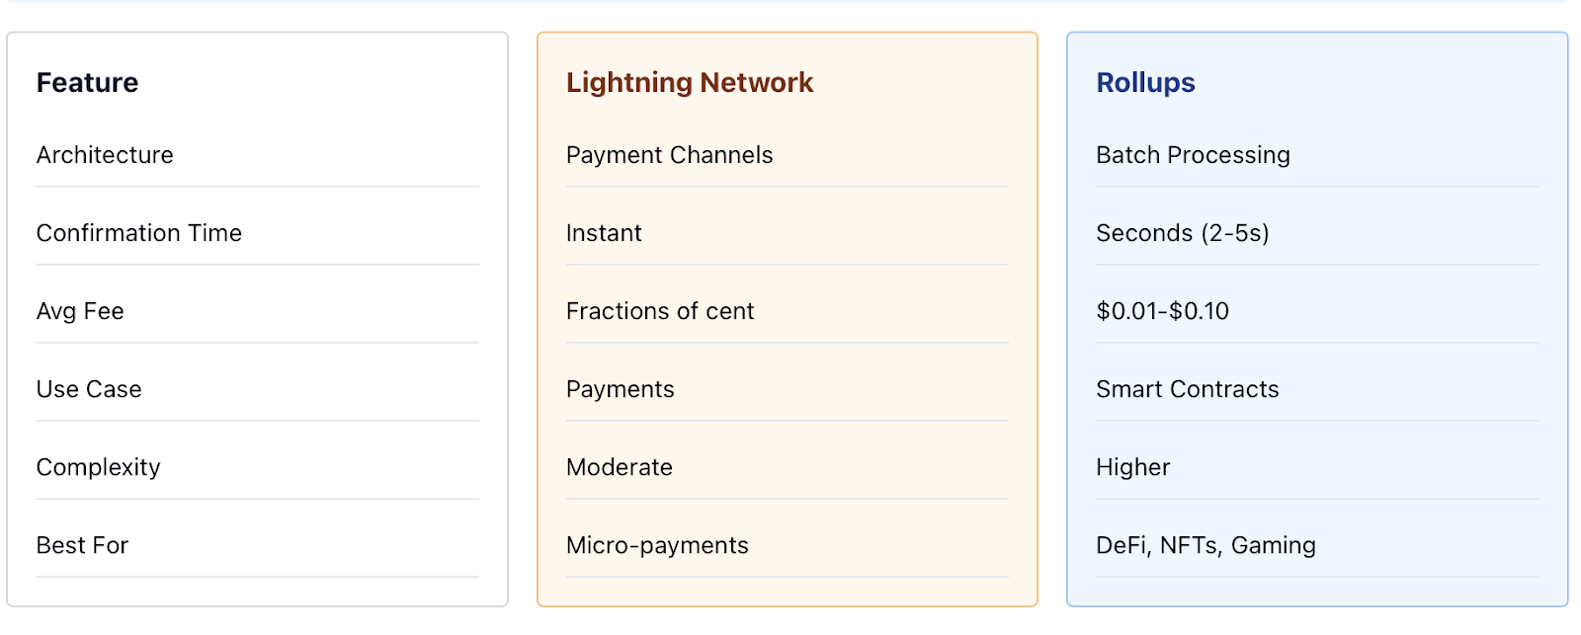
Task: Click the $0.01-$0.10 fee value
Action: [1162, 311]
